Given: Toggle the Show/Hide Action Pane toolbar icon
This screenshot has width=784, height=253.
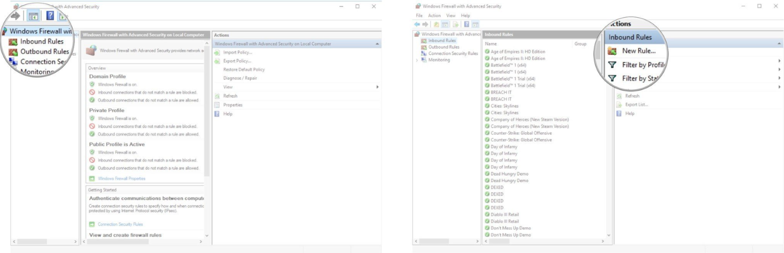Looking at the screenshot, I should (475, 24).
